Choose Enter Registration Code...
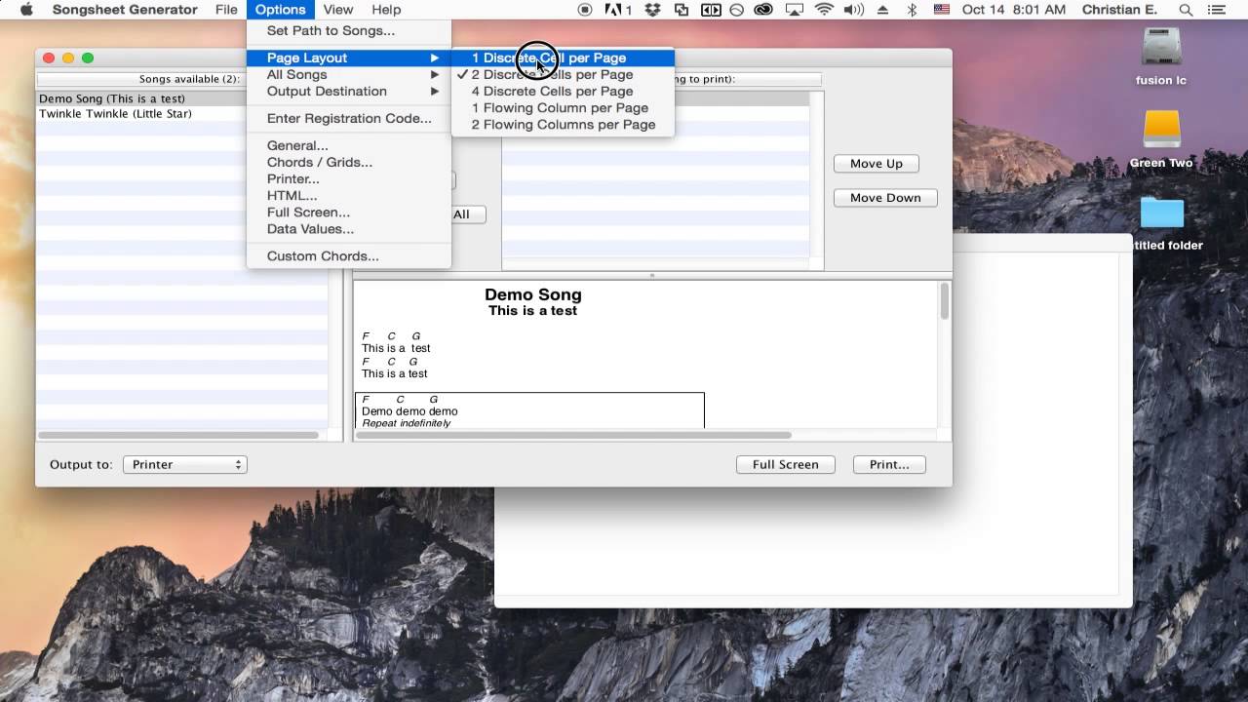The width and height of the screenshot is (1248, 702). point(349,119)
